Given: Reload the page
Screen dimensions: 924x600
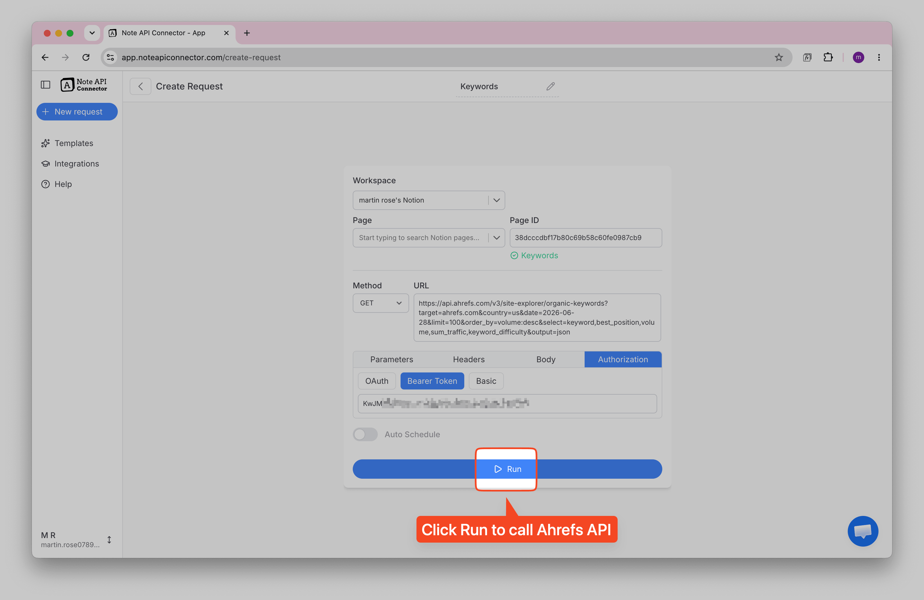Looking at the screenshot, I should coord(86,57).
